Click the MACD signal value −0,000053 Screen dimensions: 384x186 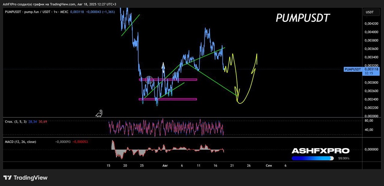coord(80,142)
